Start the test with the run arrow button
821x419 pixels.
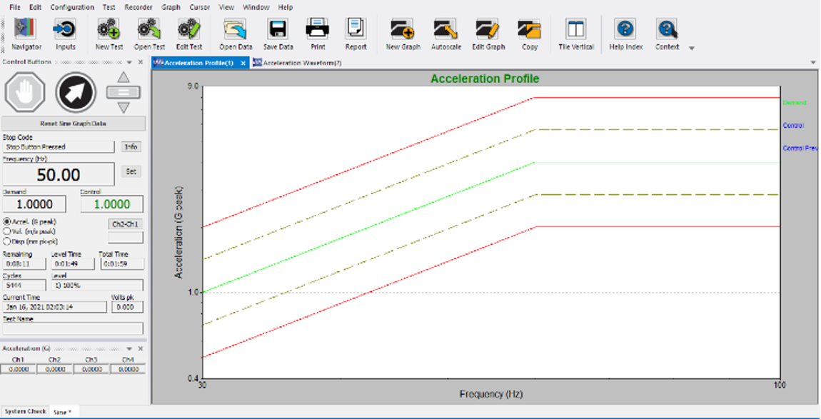pyautogui.click(x=76, y=93)
